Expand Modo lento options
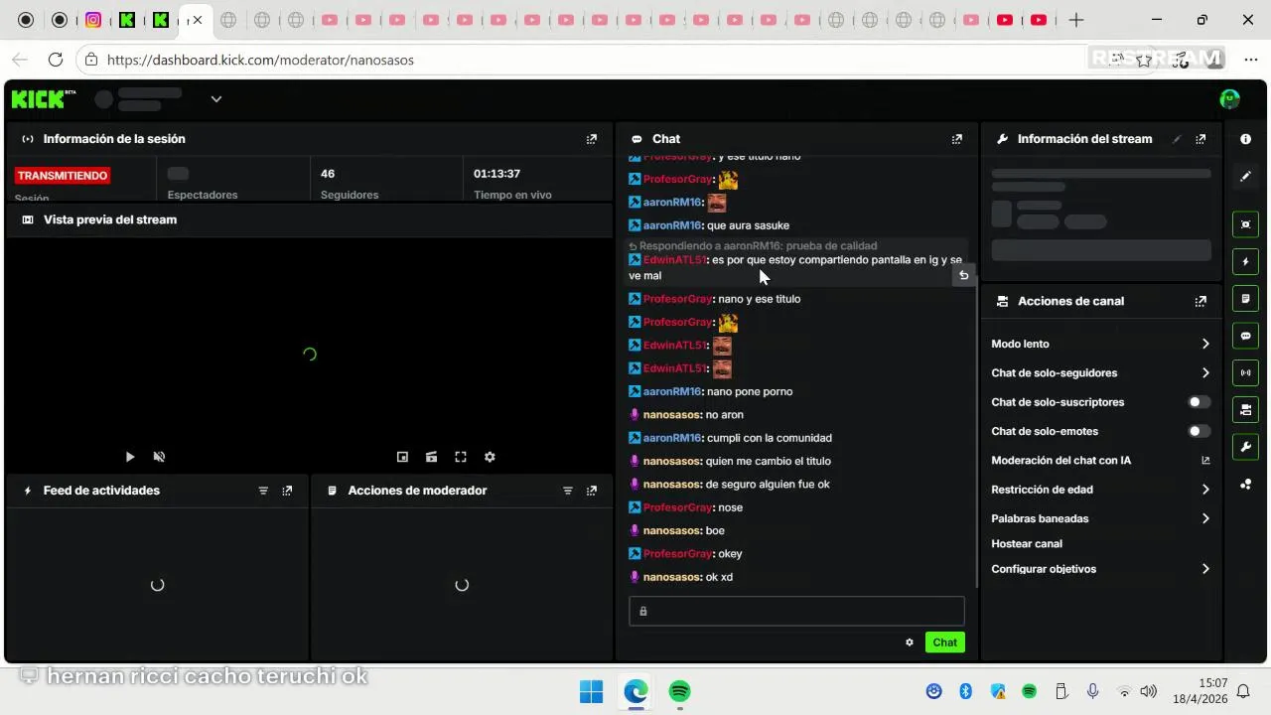The image size is (1271, 715). (1205, 344)
